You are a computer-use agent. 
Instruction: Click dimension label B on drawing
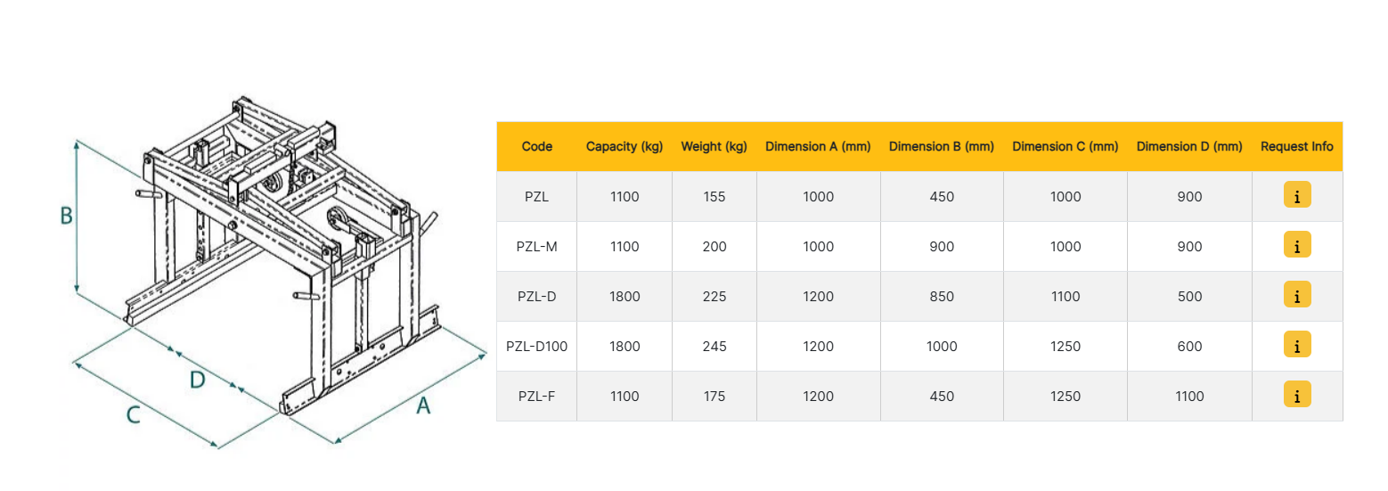[x=66, y=215]
